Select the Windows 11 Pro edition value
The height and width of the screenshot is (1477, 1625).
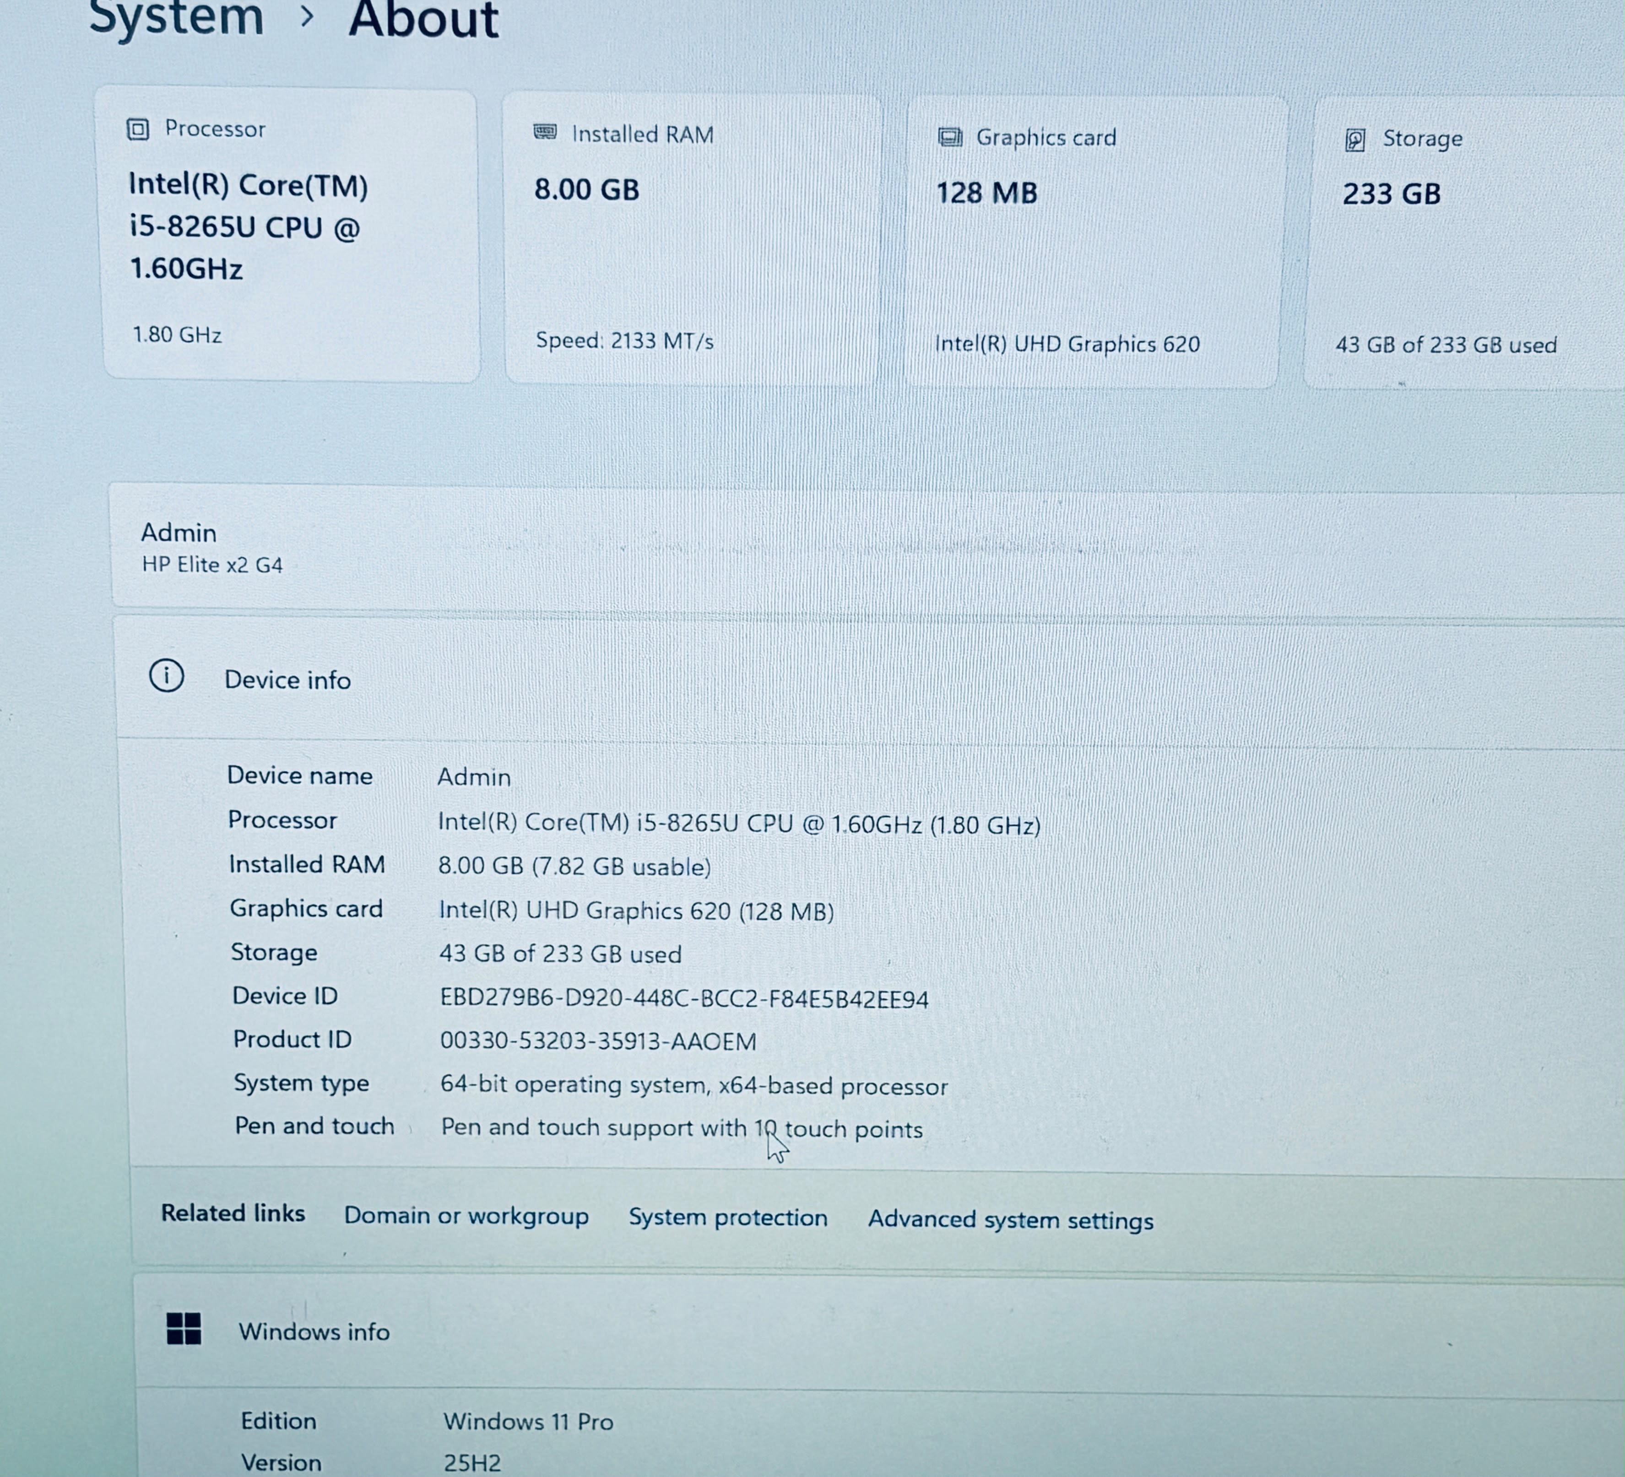[529, 1421]
